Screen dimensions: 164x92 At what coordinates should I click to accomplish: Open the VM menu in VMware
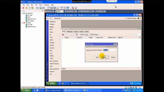click(x=36, y=5)
